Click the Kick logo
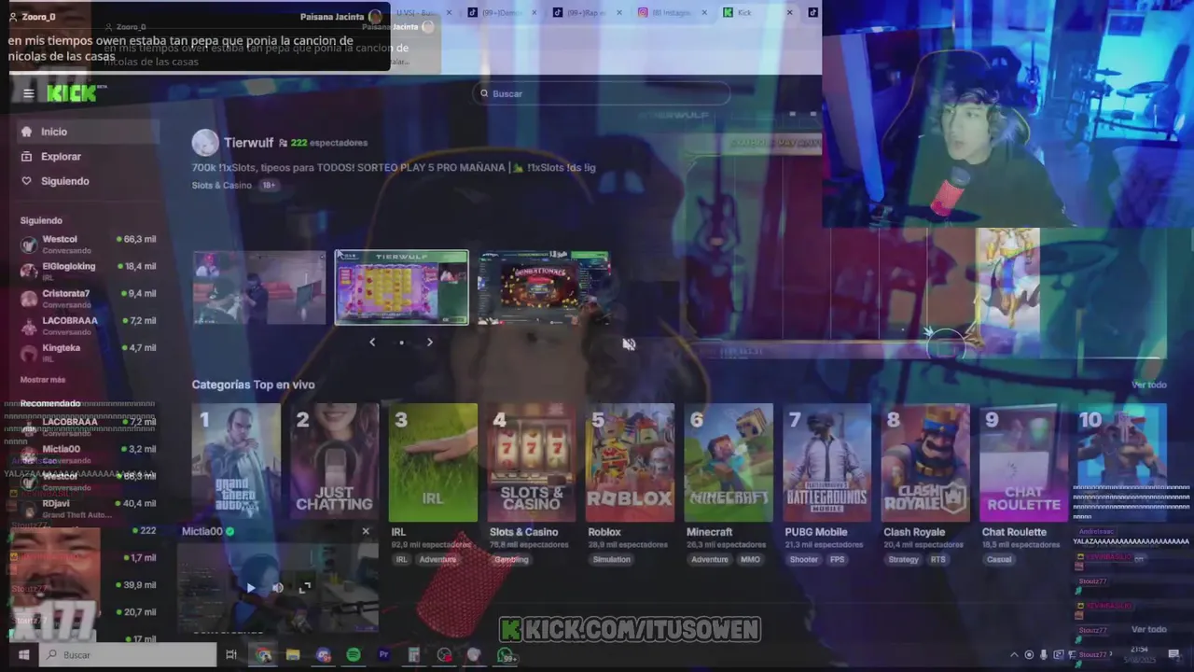1194x672 pixels. pyautogui.click(x=74, y=93)
